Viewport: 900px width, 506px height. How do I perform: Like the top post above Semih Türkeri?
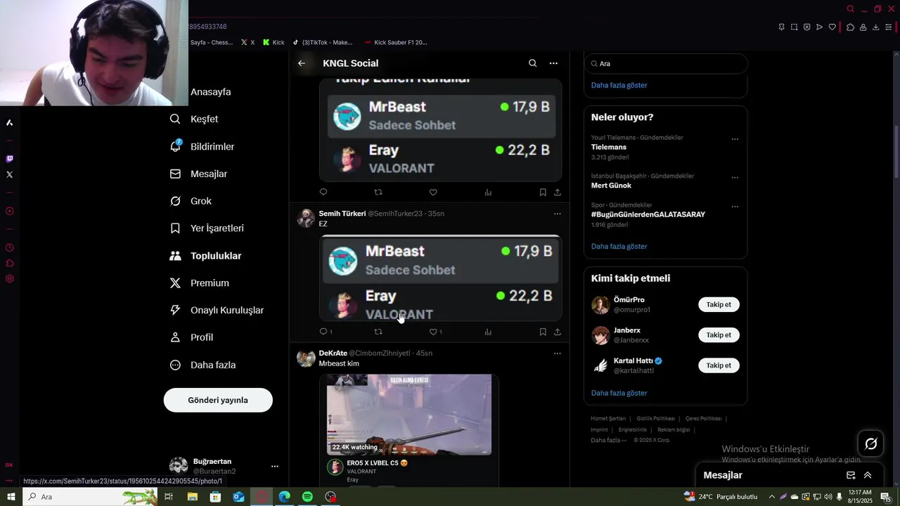point(433,192)
